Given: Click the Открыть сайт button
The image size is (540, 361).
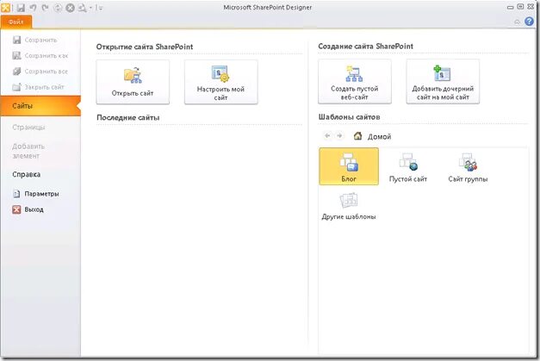Looking at the screenshot, I should [x=133, y=82].
